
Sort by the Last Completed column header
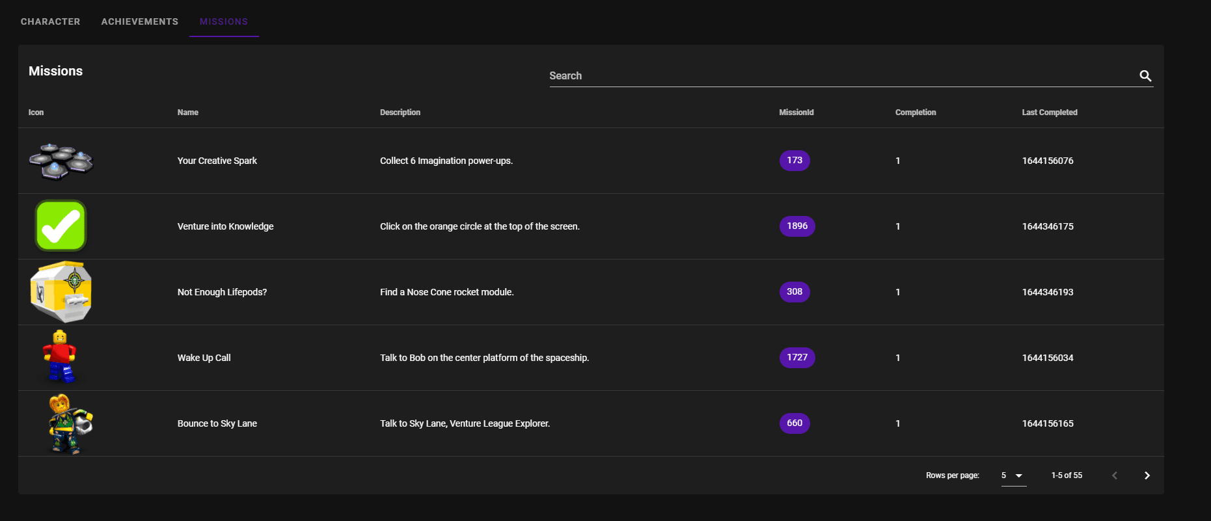tap(1050, 113)
